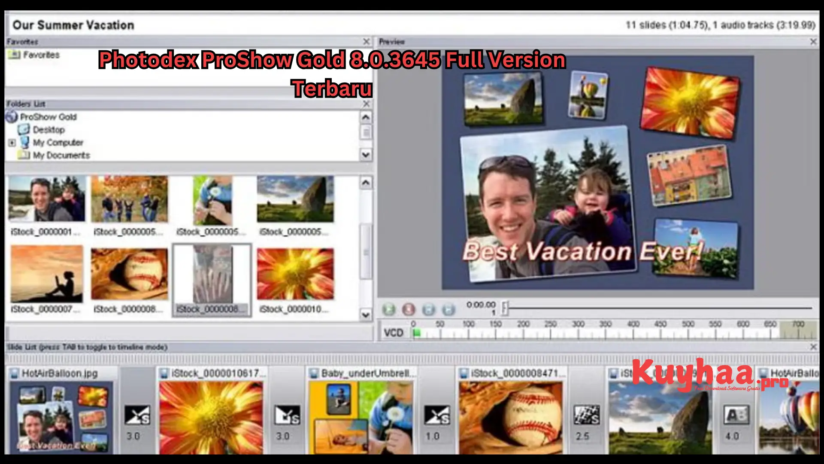
Task: Open the Favorites folder item
Action: click(34, 55)
